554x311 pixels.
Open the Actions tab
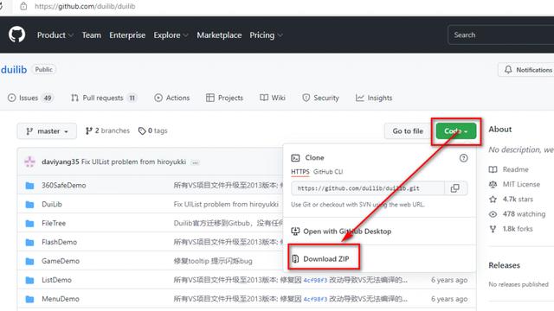click(x=172, y=98)
